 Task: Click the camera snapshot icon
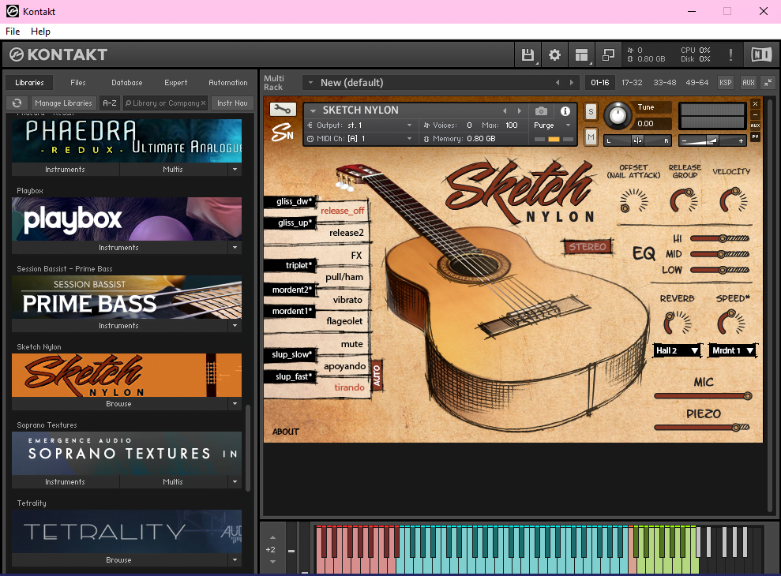[x=541, y=111]
